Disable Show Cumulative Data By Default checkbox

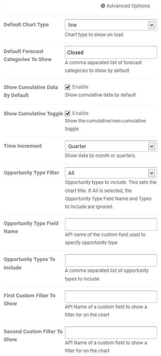point(67,87)
